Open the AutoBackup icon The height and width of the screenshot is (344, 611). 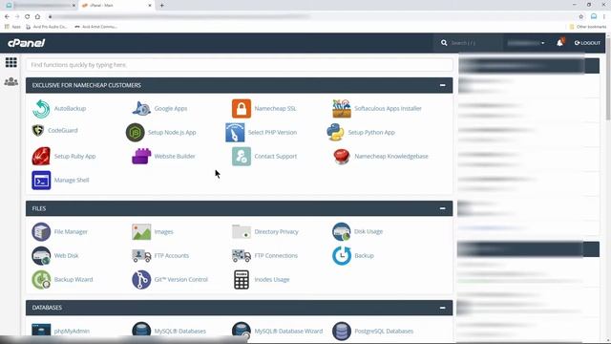click(41, 108)
